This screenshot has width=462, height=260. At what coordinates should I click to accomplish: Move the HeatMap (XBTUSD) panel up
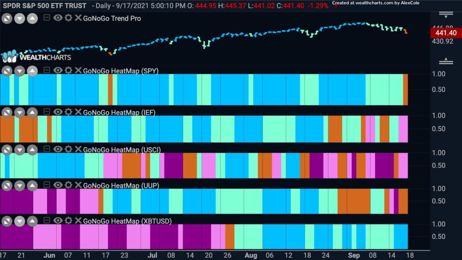[x=32, y=221]
